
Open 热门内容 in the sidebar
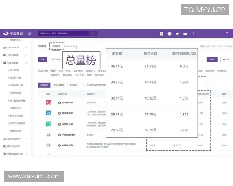[14, 70]
